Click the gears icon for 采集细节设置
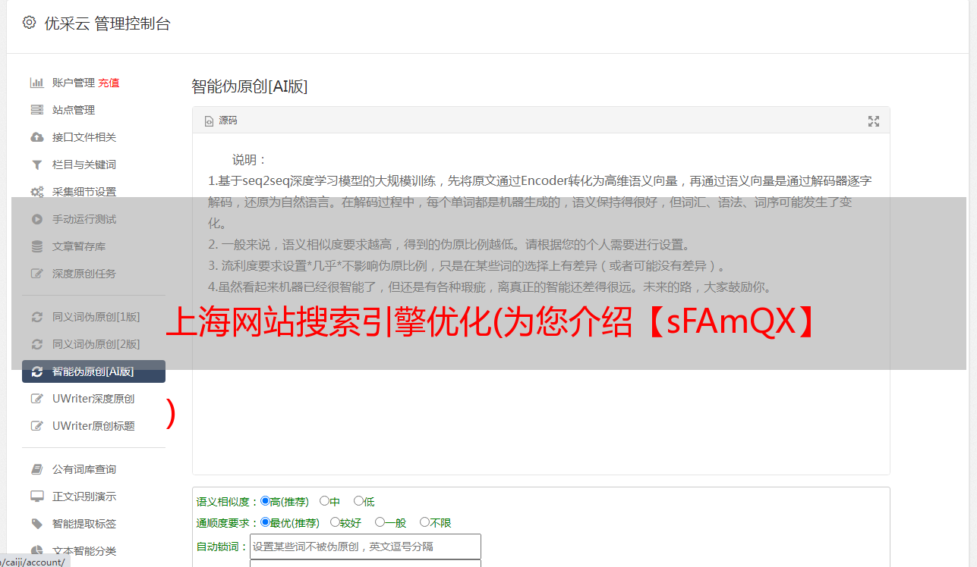Image resolution: width=977 pixels, height=567 pixels. pos(36,192)
